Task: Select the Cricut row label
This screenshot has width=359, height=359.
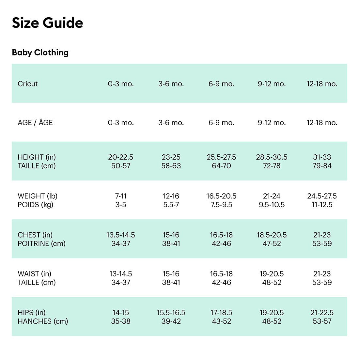Action: (x=28, y=84)
